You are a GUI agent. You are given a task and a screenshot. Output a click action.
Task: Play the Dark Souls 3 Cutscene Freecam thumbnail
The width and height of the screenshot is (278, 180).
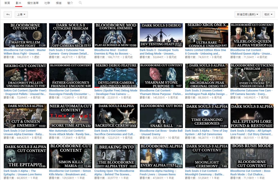(71, 35)
